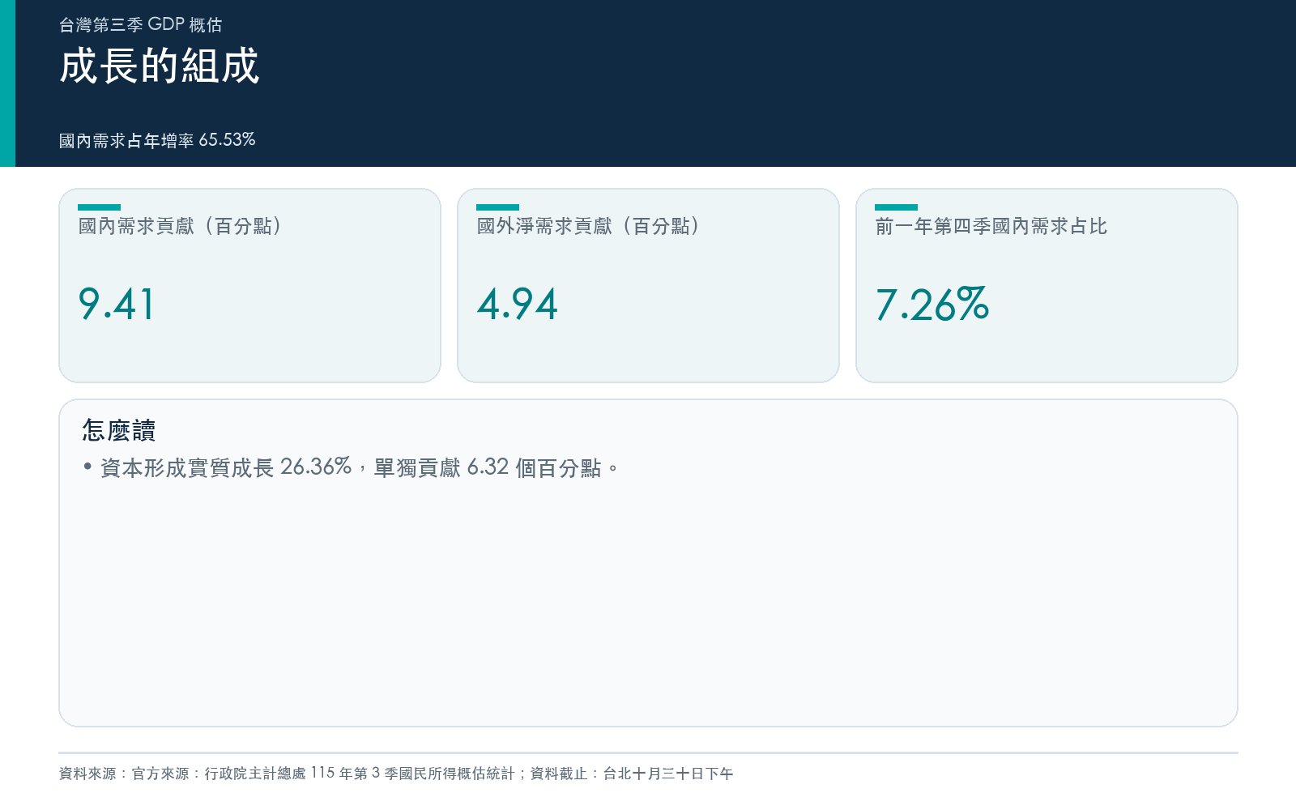Viewport: 1296px width, 810px height.
Task: Click the value 9.41
Action: pyautogui.click(x=116, y=305)
